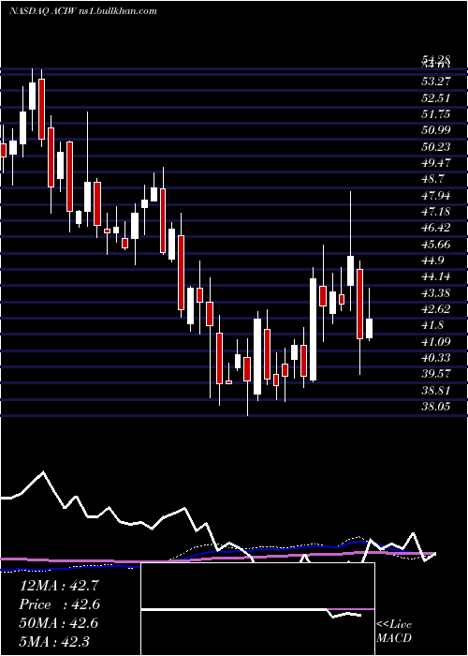Click the 47.94 price axis label
468x656 pixels.
coord(437,195)
